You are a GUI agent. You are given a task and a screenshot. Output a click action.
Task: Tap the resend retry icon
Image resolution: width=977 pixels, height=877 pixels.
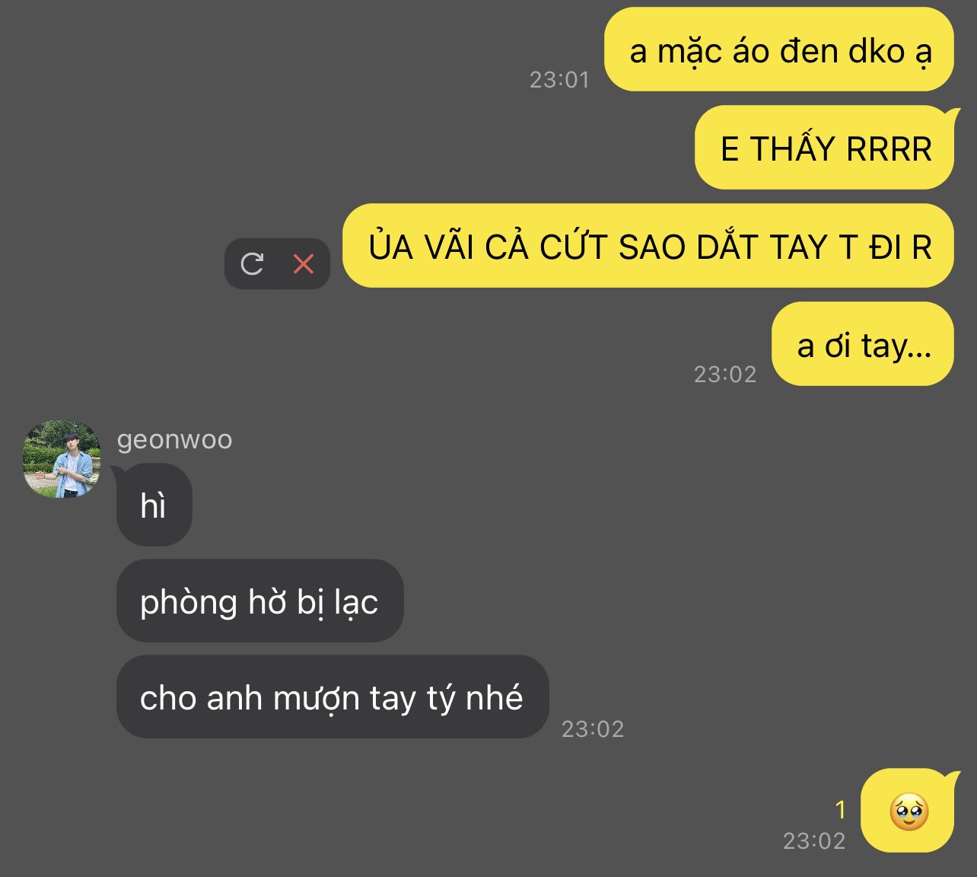(252, 264)
